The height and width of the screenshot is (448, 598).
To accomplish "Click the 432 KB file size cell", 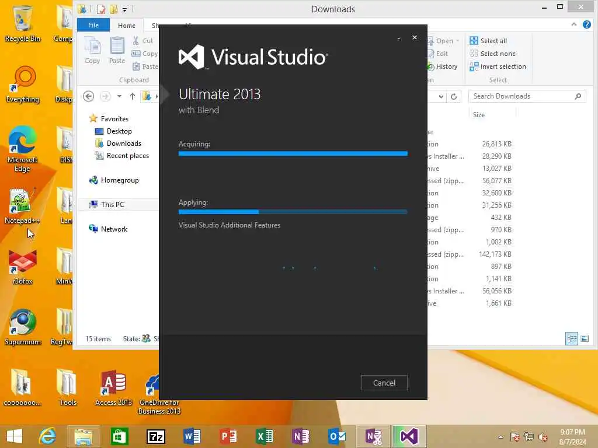I will point(501,218).
